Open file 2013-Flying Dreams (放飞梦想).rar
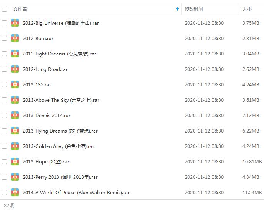Image resolution: width=264 pixels, height=210 pixels. click(x=60, y=131)
